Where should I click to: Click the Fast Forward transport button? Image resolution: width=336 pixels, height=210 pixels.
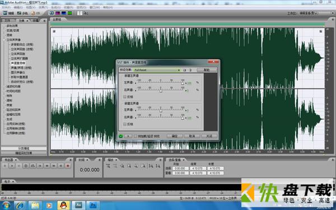point(54,166)
